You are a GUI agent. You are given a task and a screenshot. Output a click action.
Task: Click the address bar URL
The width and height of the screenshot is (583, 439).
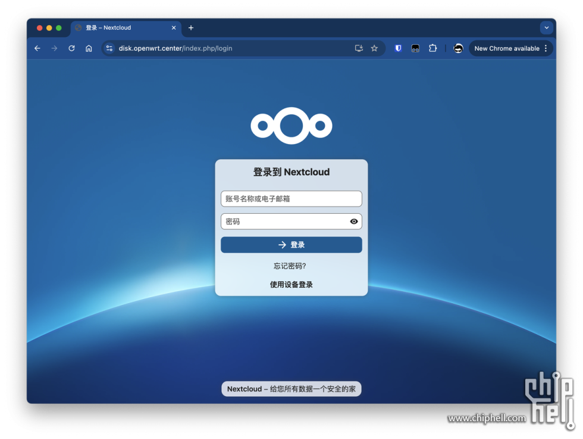(175, 48)
